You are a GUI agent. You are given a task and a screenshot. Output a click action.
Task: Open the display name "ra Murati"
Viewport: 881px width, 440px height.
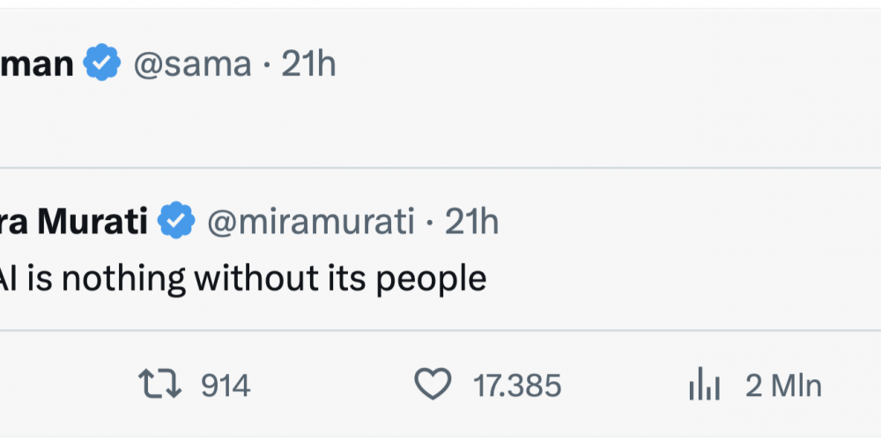pyautogui.click(x=74, y=222)
